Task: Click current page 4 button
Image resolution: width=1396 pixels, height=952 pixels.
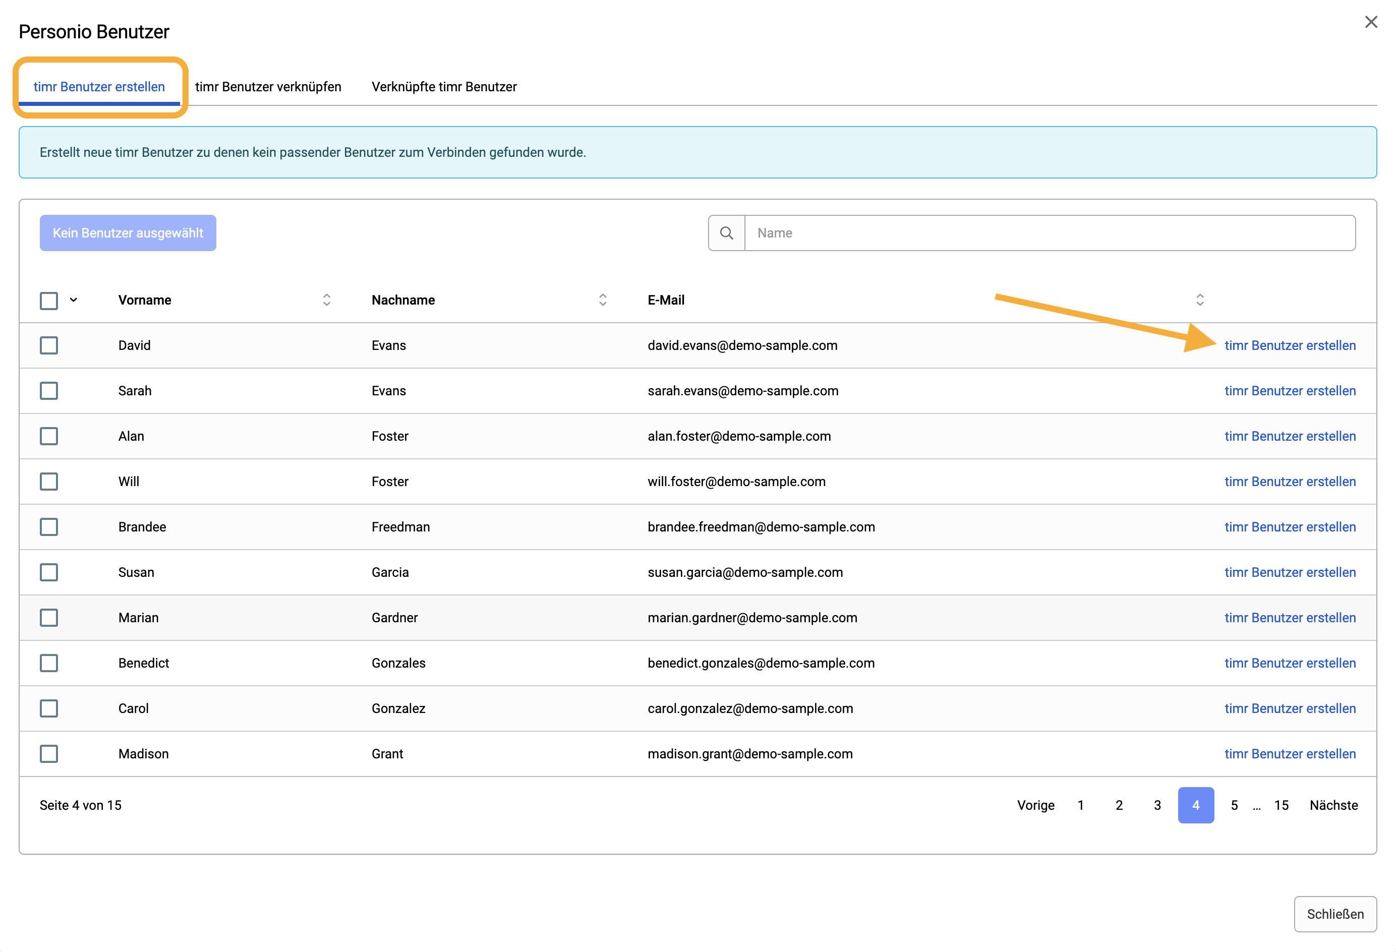Action: tap(1196, 805)
